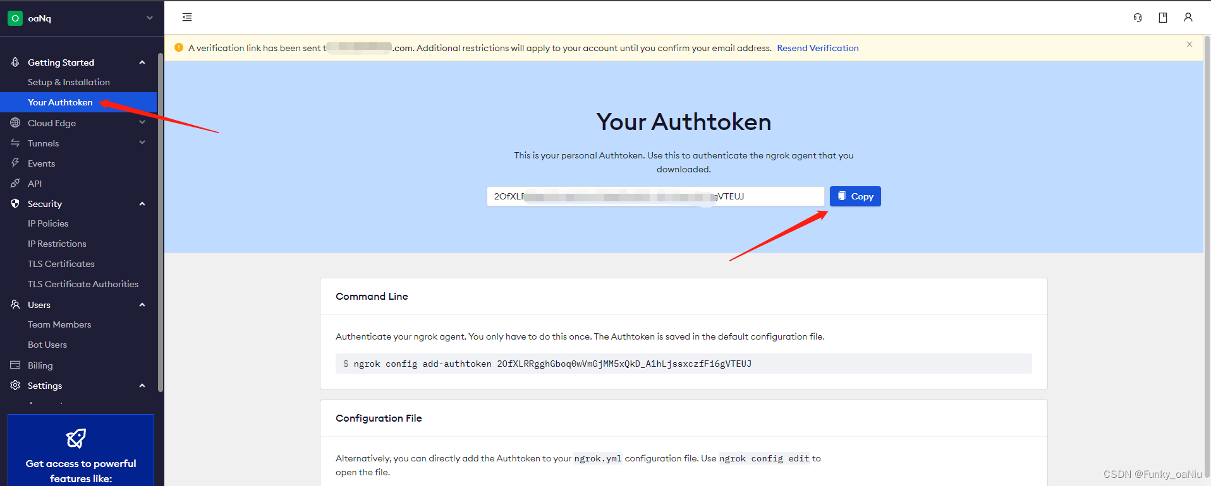Click the rocket icon in upgrade promo
Viewport: 1211px width, 486px height.
click(x=76, y=438)
